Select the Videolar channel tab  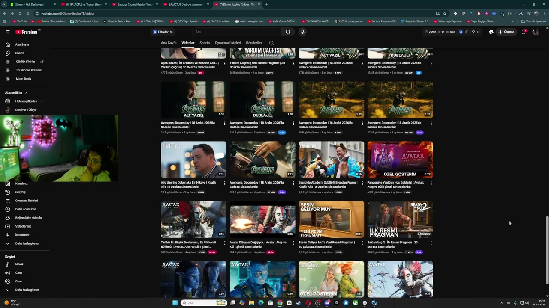pyautogui.click(x=188, y=43)
